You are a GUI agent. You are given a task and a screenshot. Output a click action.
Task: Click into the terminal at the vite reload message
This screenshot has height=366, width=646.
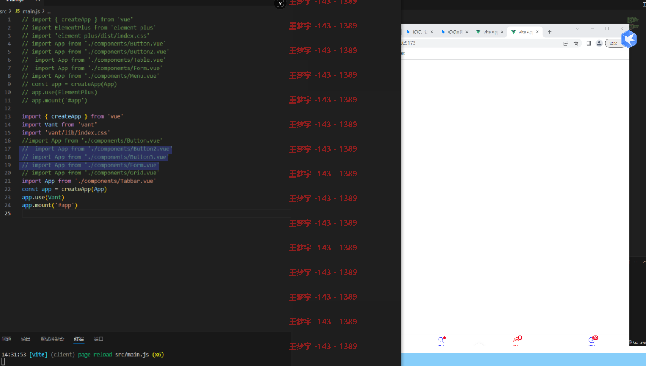click(83, 355)
